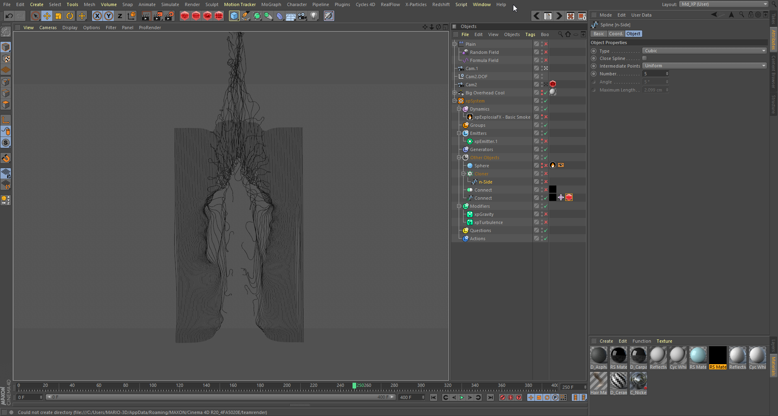Open material manager Create menu
The height and width of the screenshot is (416, 778).
[606, 341]
